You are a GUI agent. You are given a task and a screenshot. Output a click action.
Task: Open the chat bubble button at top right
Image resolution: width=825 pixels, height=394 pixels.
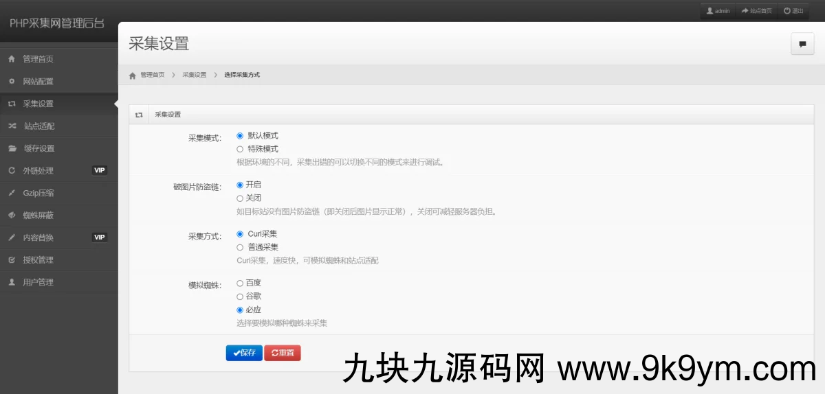point(802,44)
